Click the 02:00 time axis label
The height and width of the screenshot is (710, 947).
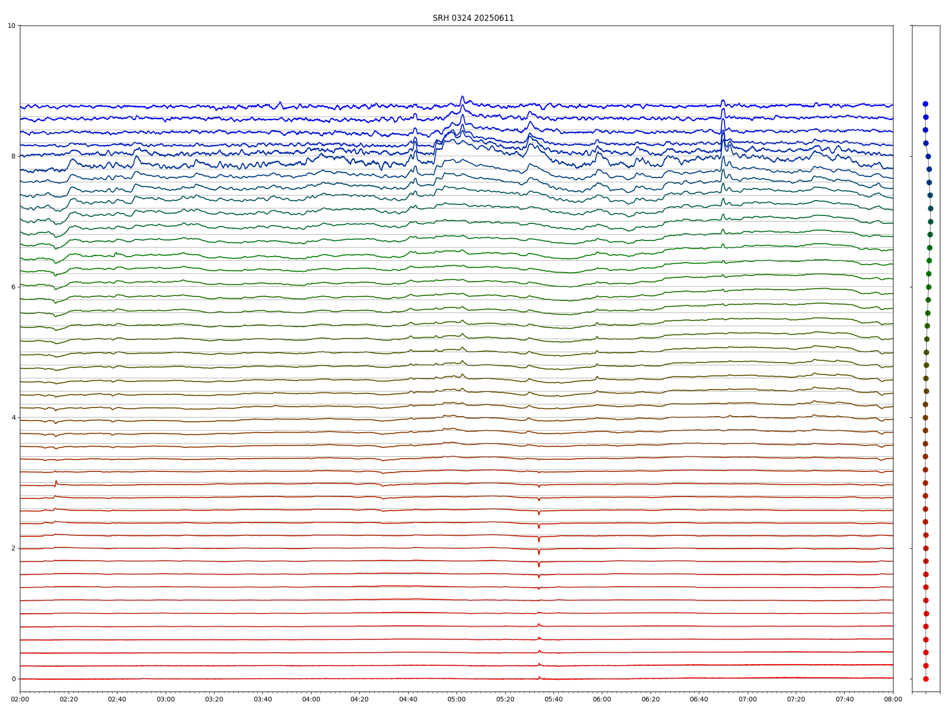(x=20, y=699)
